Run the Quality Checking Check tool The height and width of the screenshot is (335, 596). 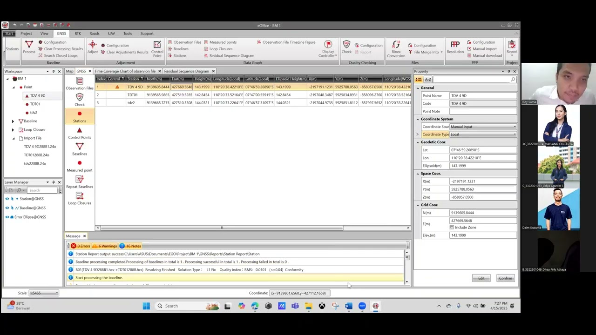346,47
